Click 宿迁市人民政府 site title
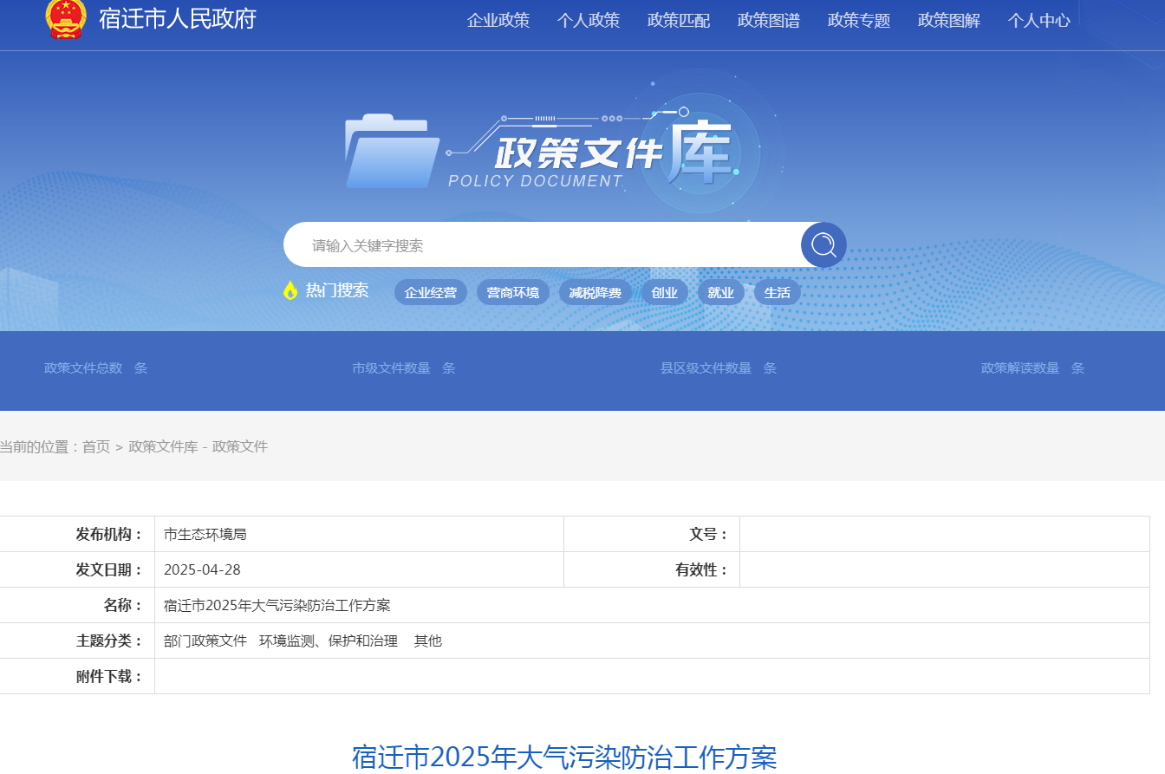The image size is (1165, 774). (x=178, y=19)
